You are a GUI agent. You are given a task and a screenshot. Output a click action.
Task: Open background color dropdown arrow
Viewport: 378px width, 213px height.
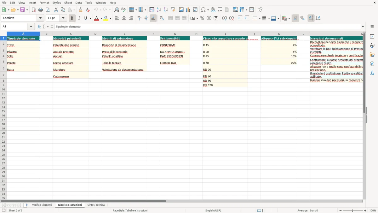coord(110,18)
